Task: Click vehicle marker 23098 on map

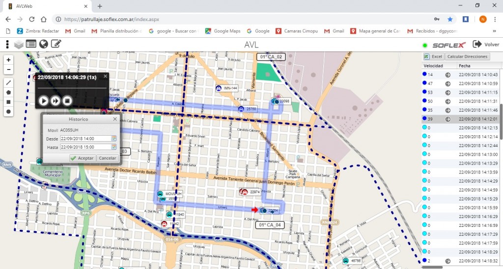Action: pyautogui.click(x=281, y=101)
